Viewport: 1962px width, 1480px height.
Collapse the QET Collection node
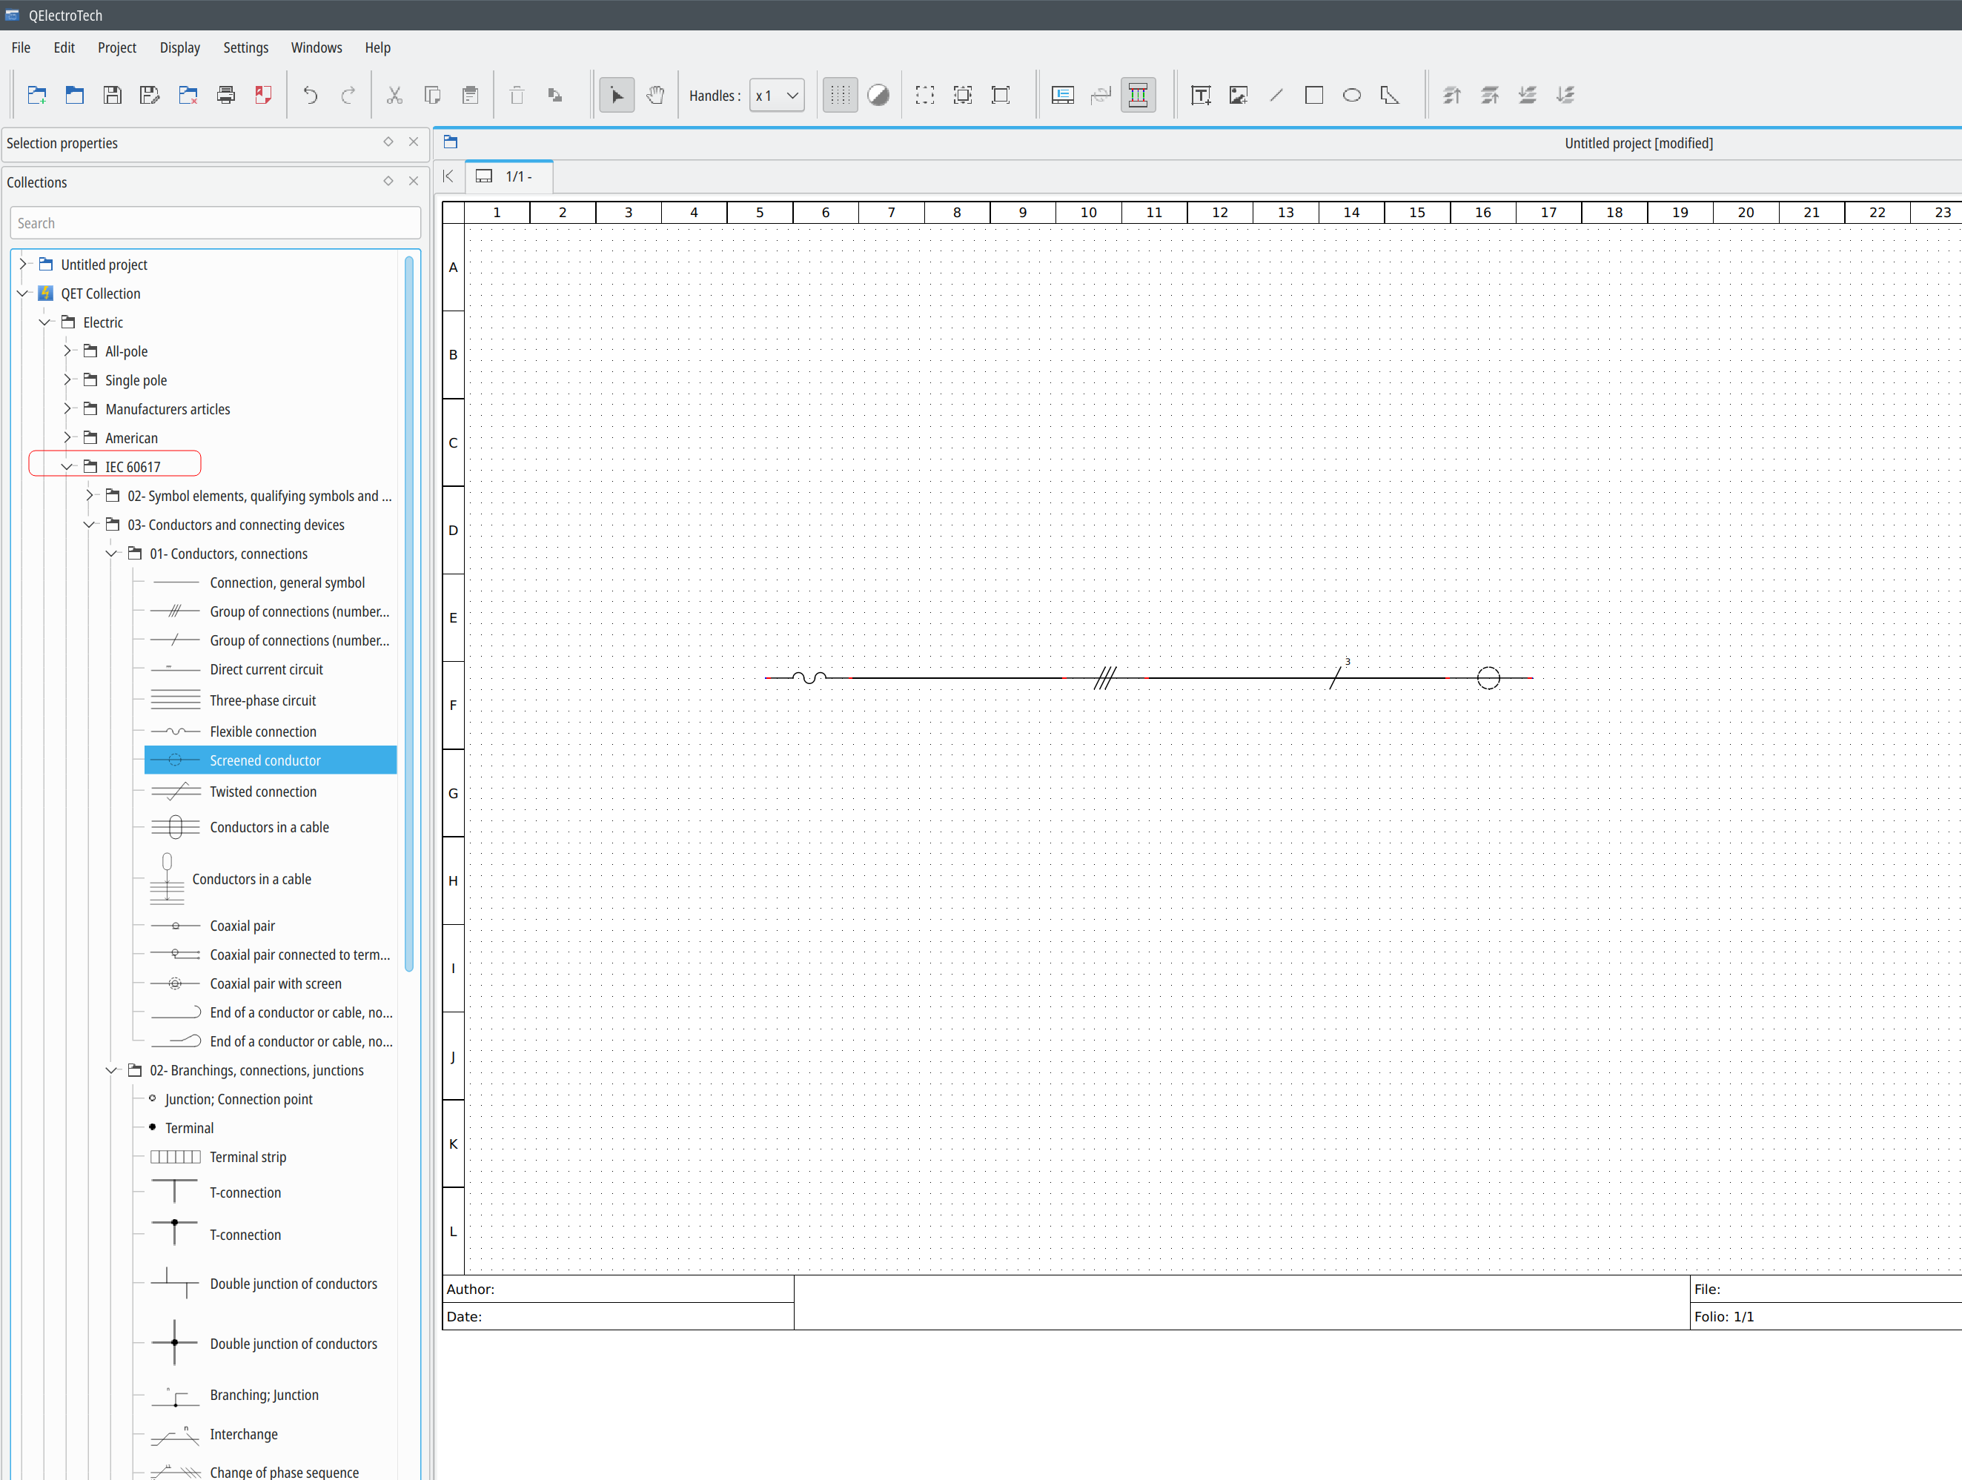(x=24, y=293)
